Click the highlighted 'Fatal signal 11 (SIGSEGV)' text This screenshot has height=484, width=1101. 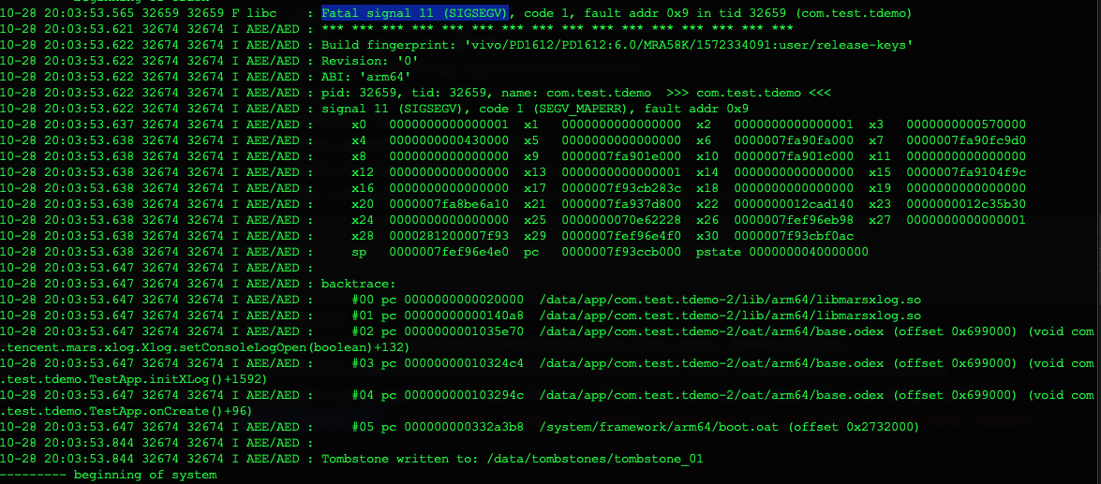coord(415,12)
